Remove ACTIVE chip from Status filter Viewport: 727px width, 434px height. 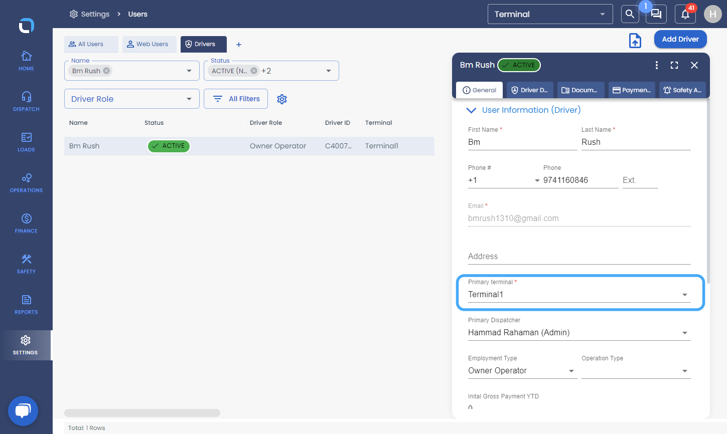[x=254, y=71]
